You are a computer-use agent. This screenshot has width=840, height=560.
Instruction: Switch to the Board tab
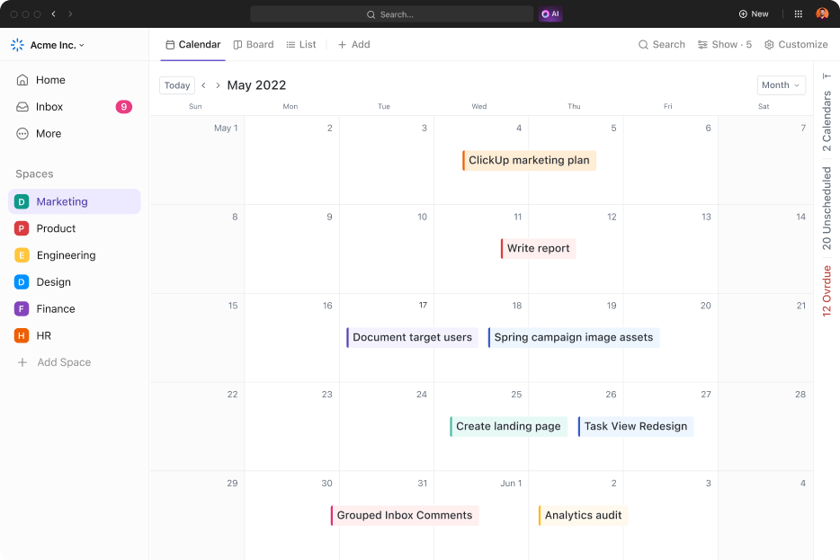coord(254,44)
